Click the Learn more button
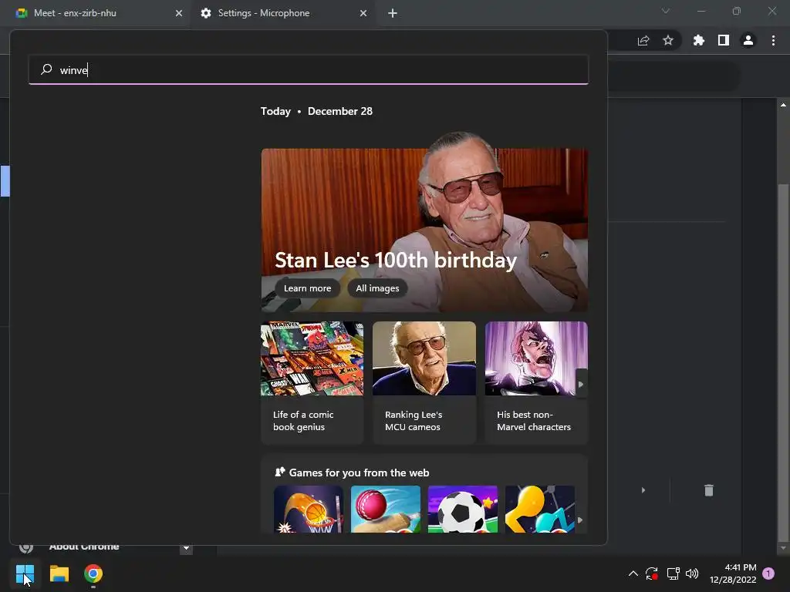This screenshot has height=592, width=790. click(x=307, y=288)
